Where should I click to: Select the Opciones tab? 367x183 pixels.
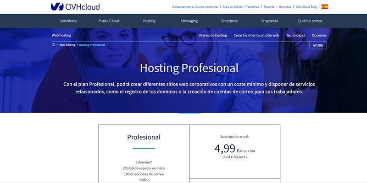coord(319,35)
